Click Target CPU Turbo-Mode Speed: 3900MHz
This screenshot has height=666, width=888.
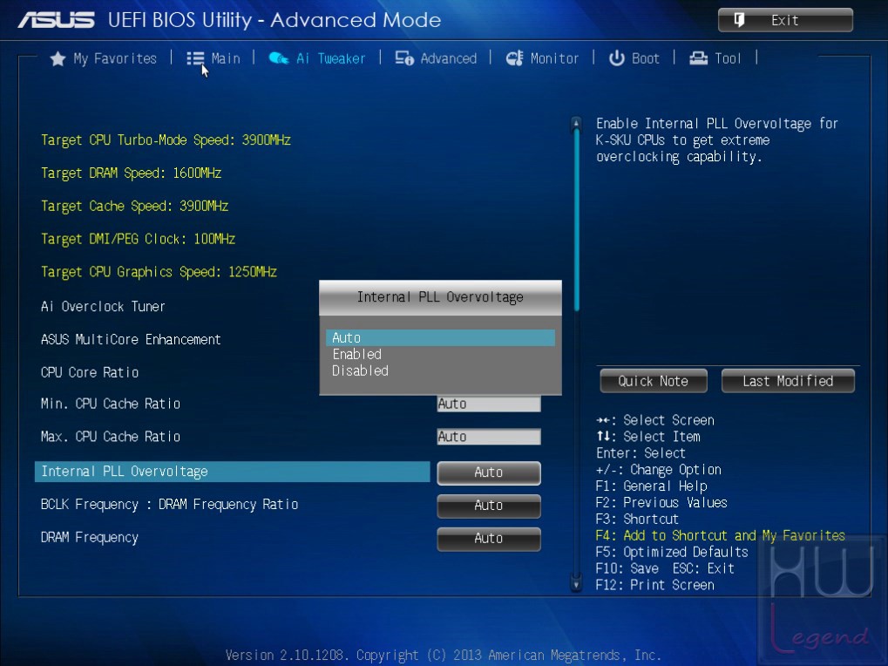166,139
